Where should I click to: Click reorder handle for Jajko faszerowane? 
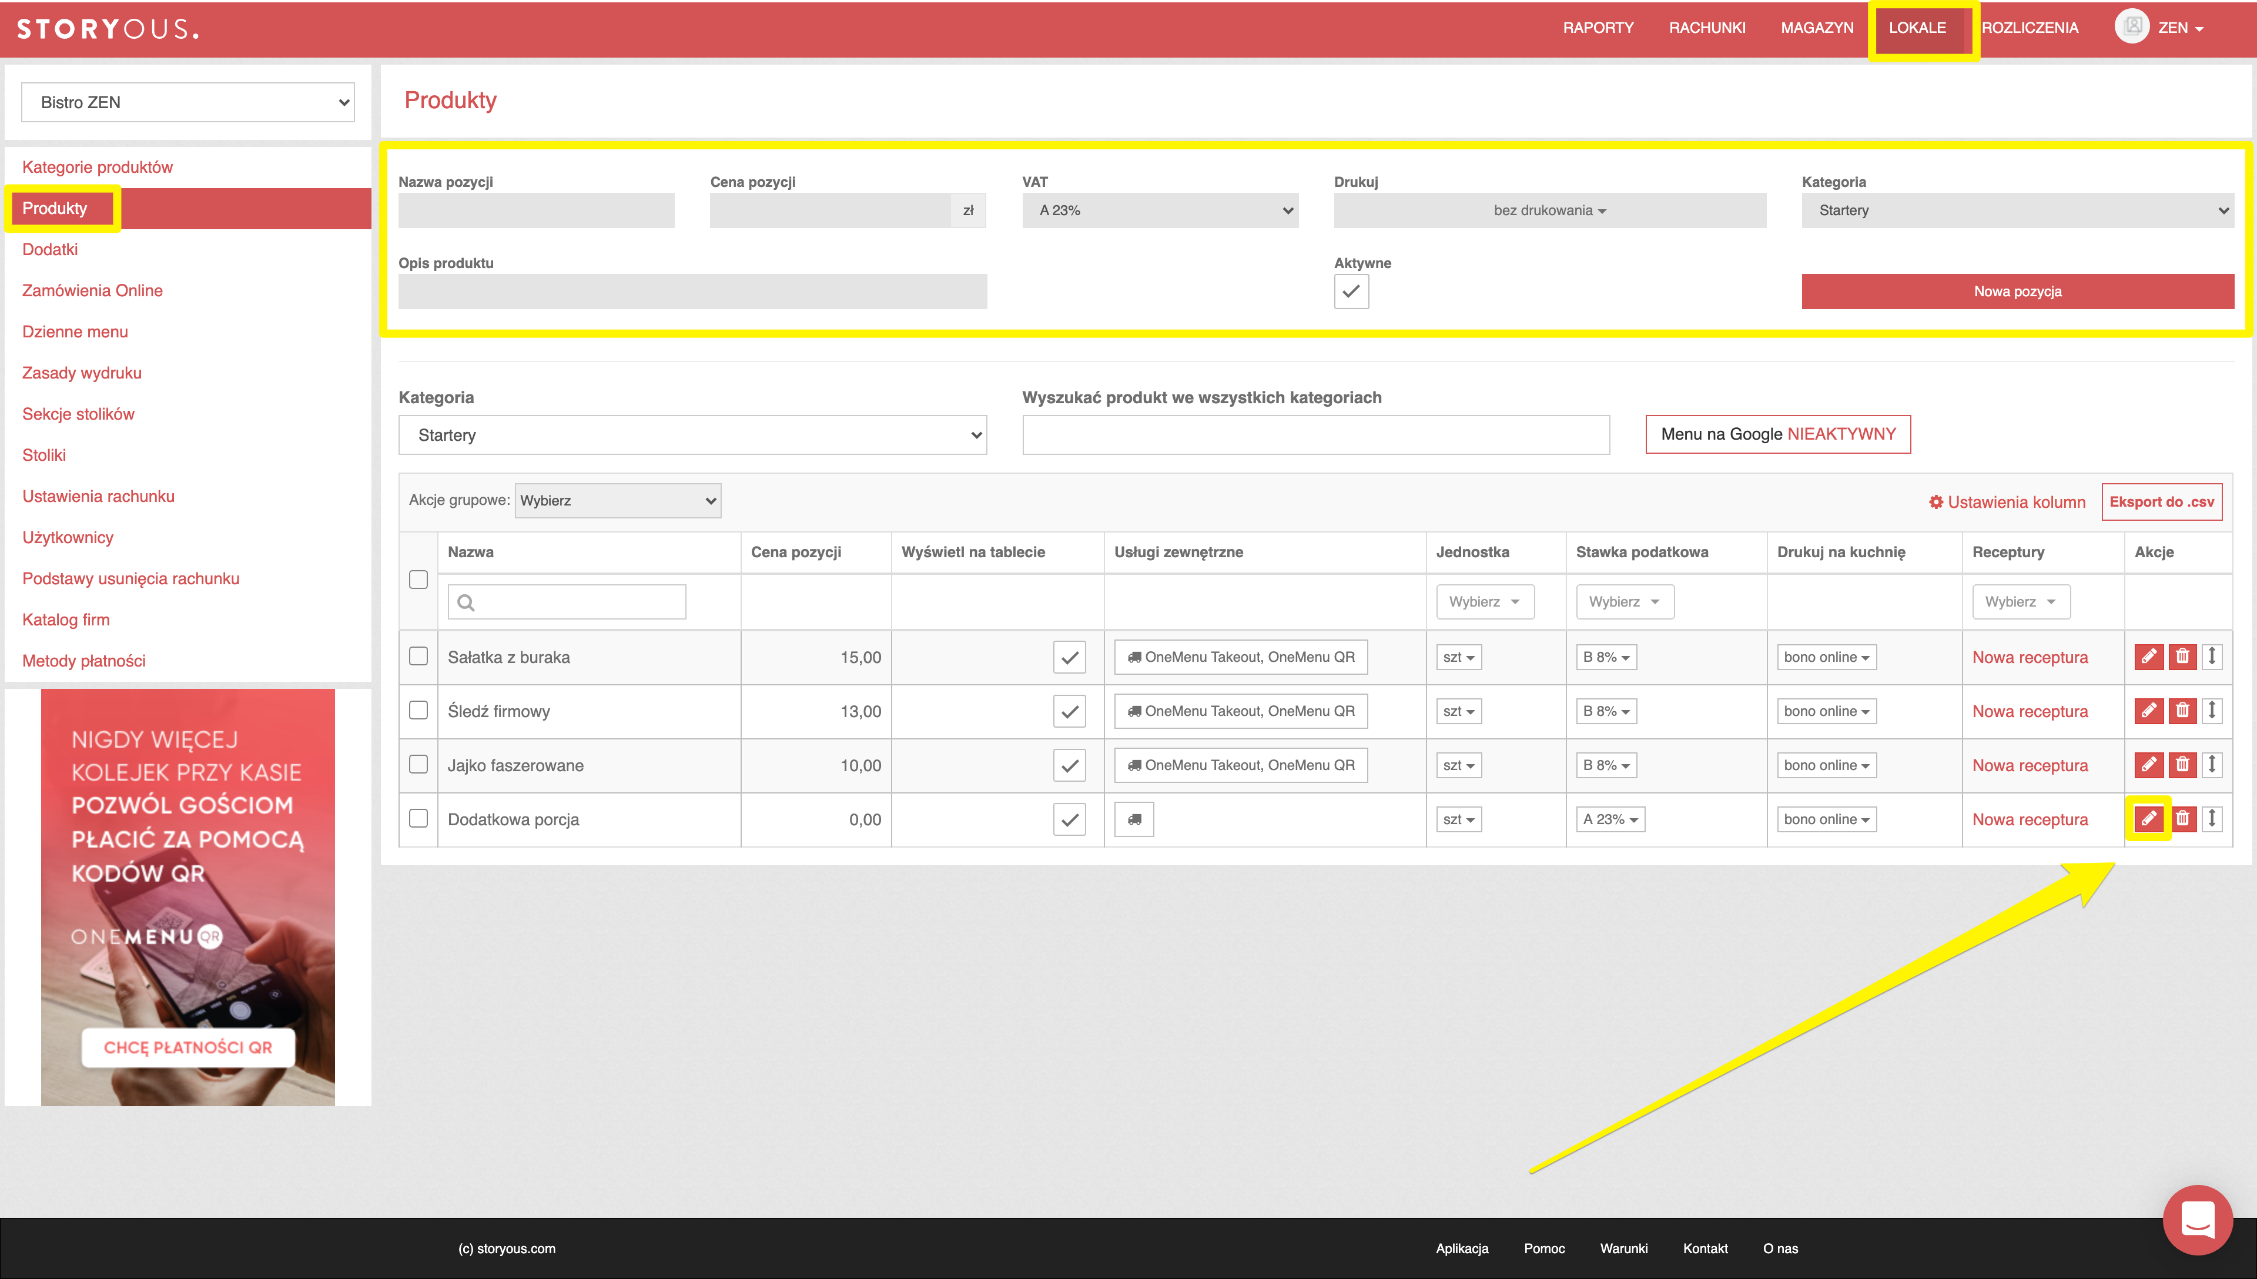point(2212,765)
